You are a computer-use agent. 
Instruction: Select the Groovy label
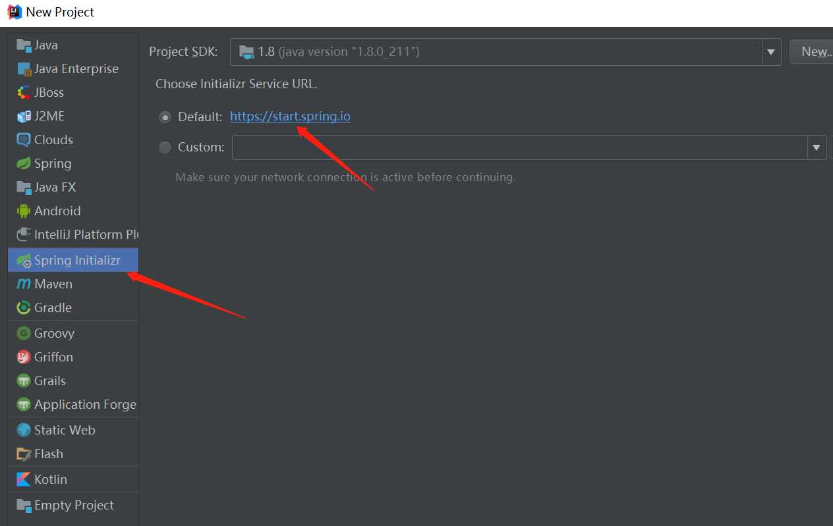pos(54,334)
